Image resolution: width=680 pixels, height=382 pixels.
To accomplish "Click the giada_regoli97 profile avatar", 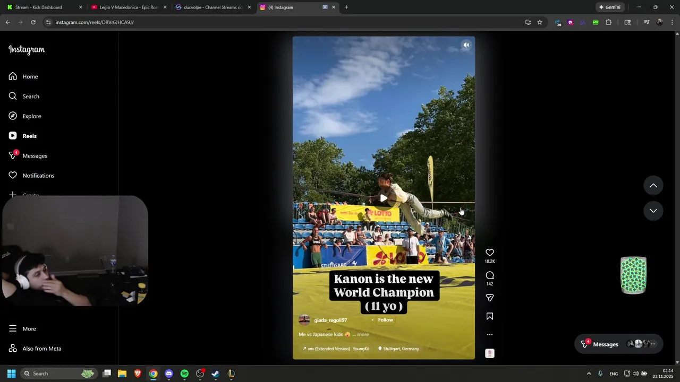I will point(304,320).
